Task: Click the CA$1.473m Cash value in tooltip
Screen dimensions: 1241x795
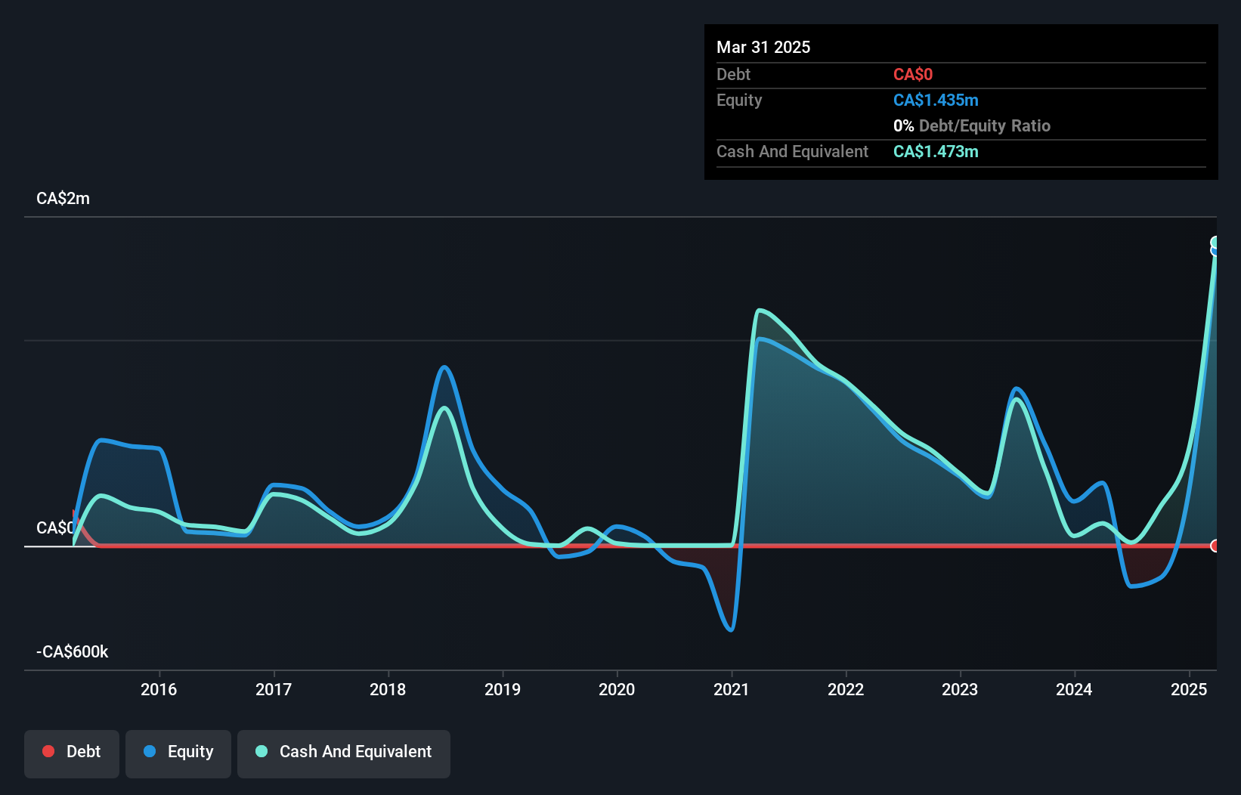Action: tap(936, 151)
